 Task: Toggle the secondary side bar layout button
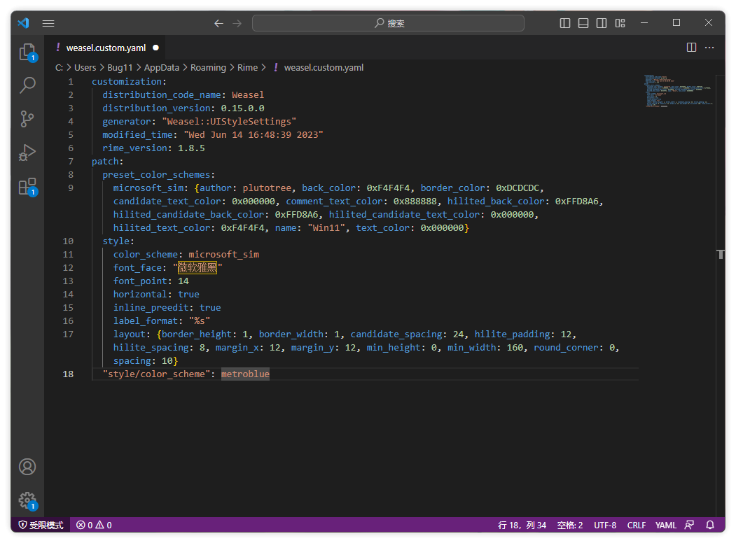(x=602, y=23)
